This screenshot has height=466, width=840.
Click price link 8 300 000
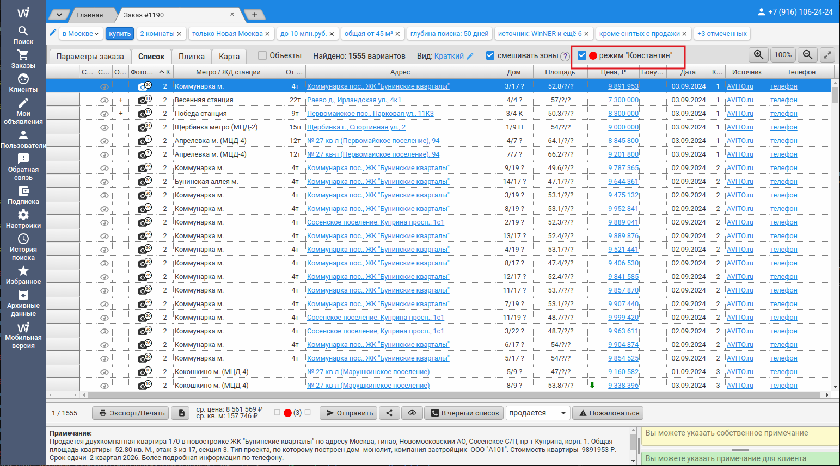coord(623,114)
